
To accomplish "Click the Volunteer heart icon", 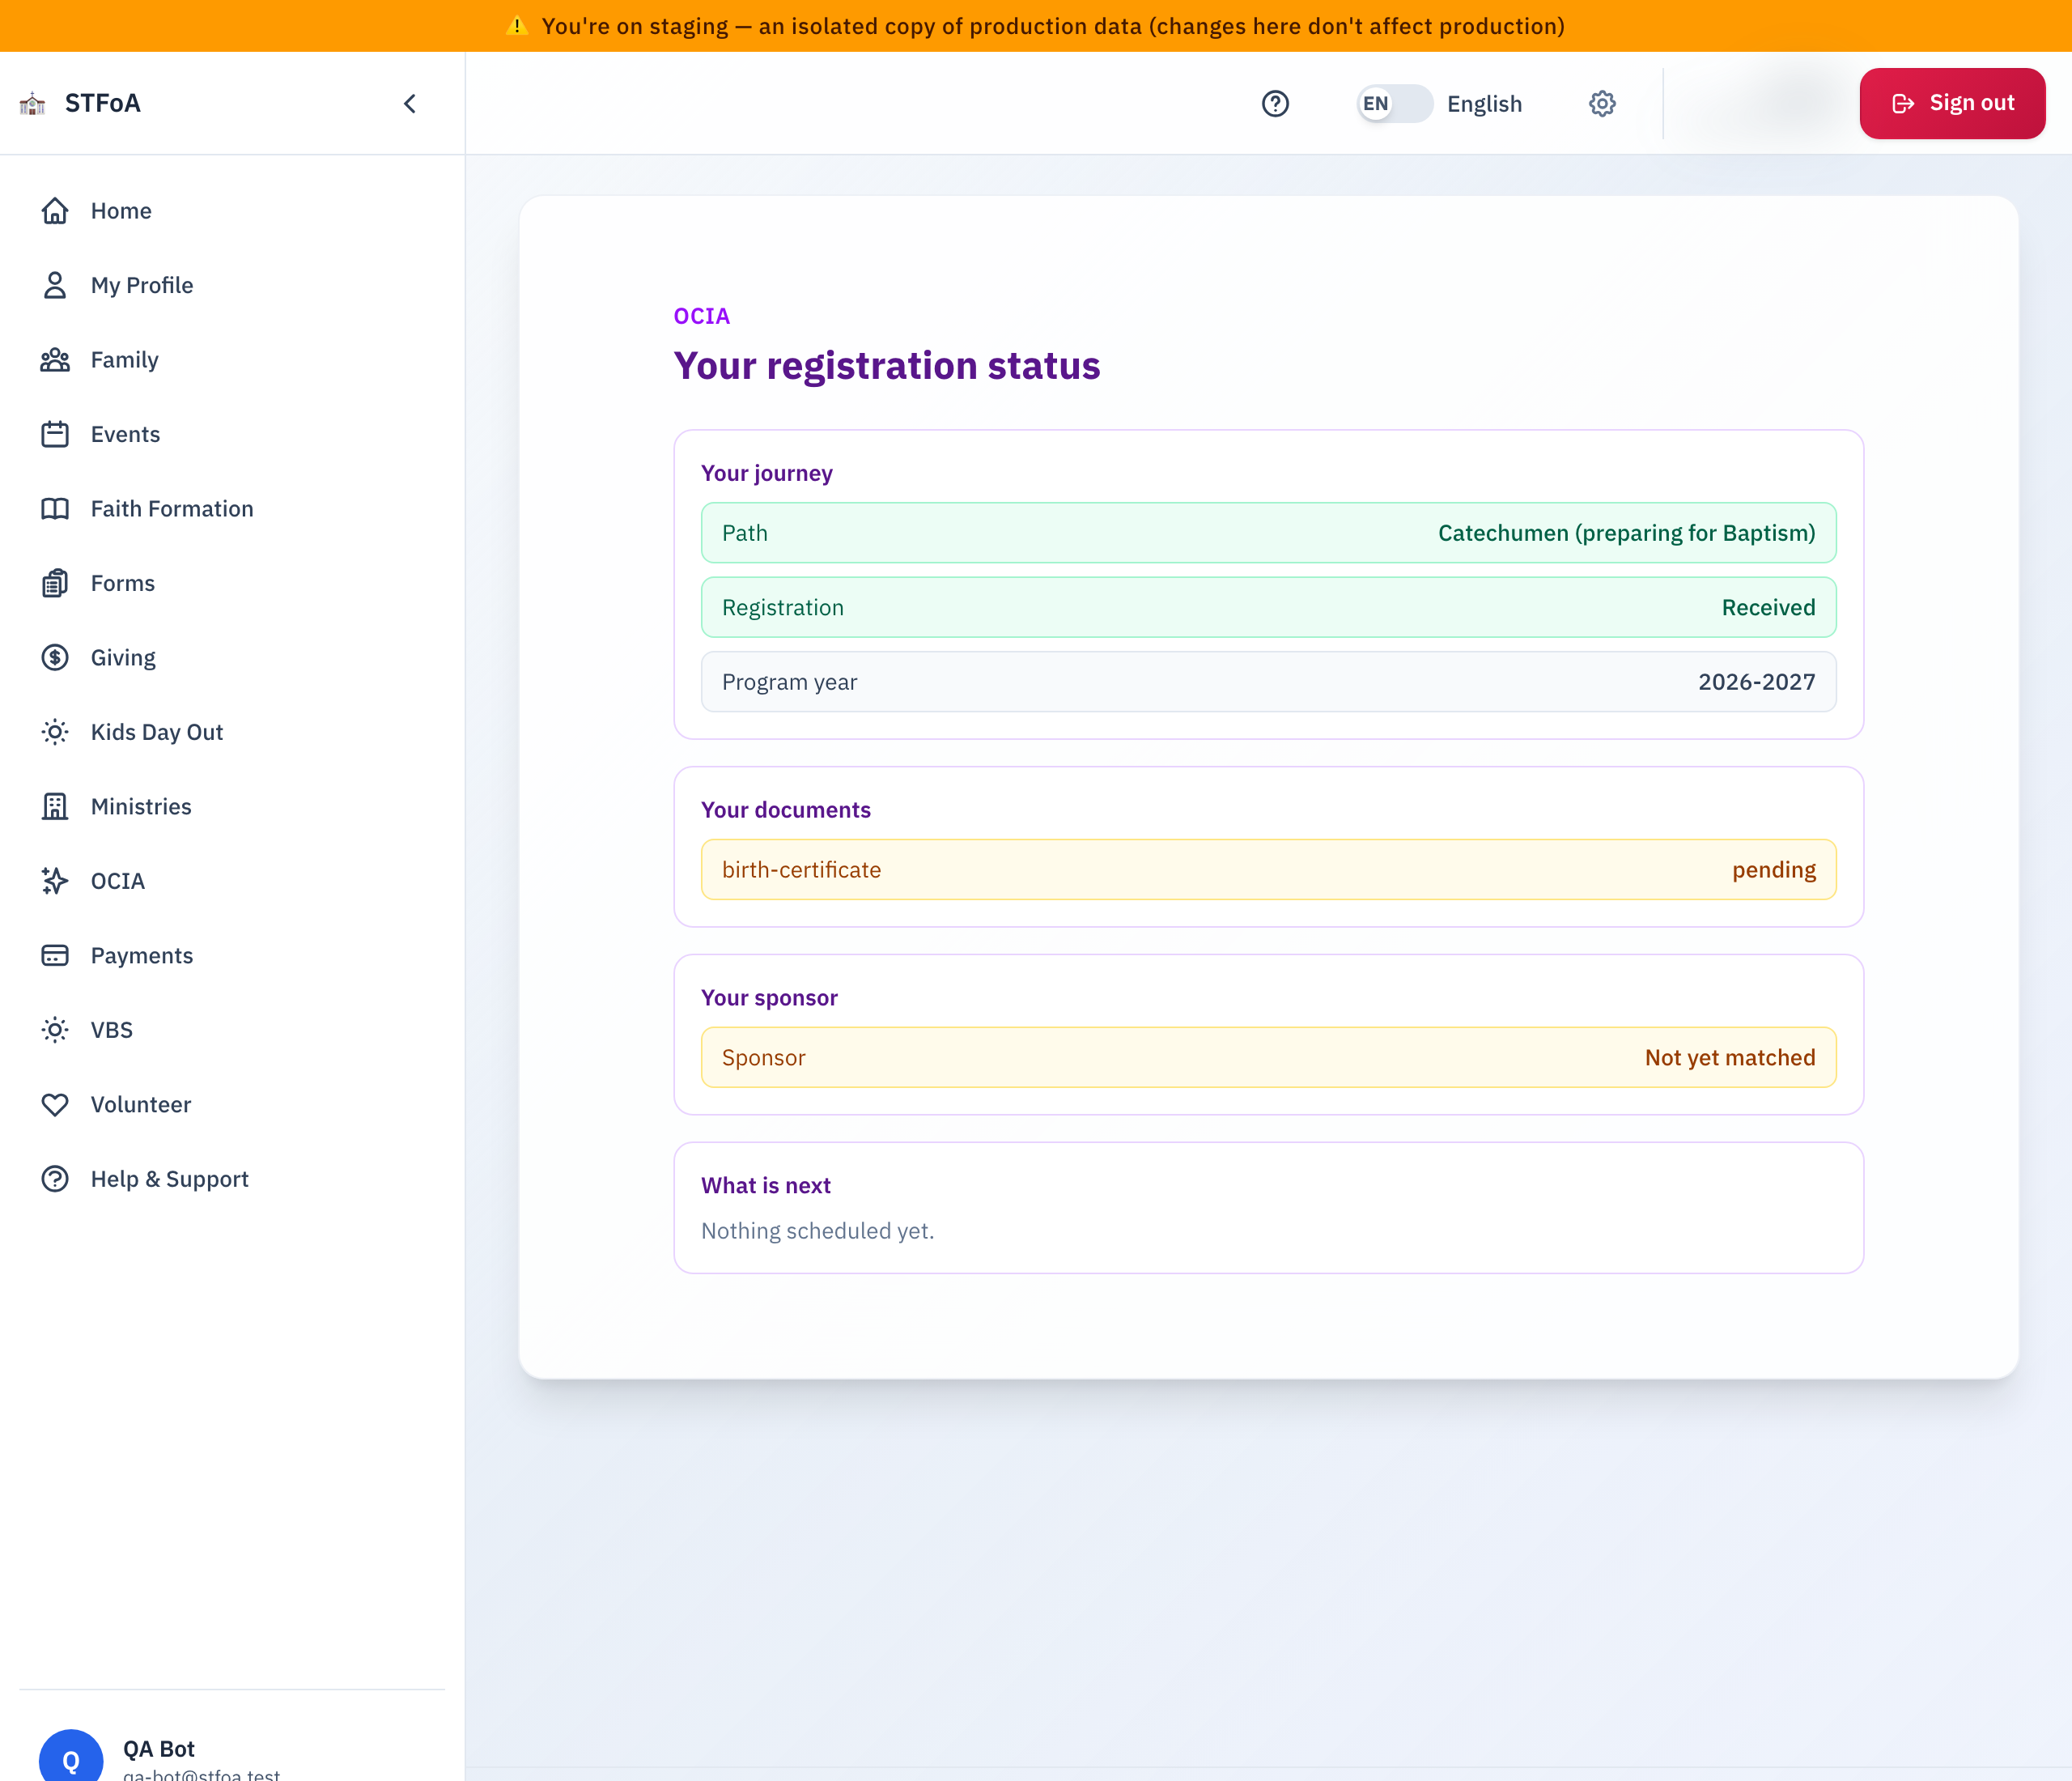I will click(x=55, y=1105).
